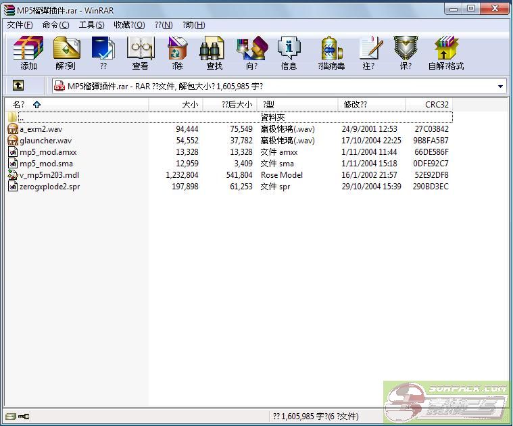Click the date 24/9/2001 12:53

click(x=369, y=129)
